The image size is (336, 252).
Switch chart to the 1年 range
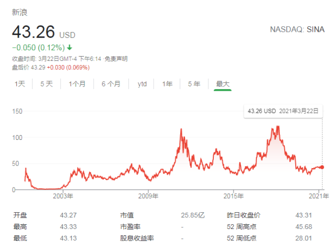click(167, 84)
